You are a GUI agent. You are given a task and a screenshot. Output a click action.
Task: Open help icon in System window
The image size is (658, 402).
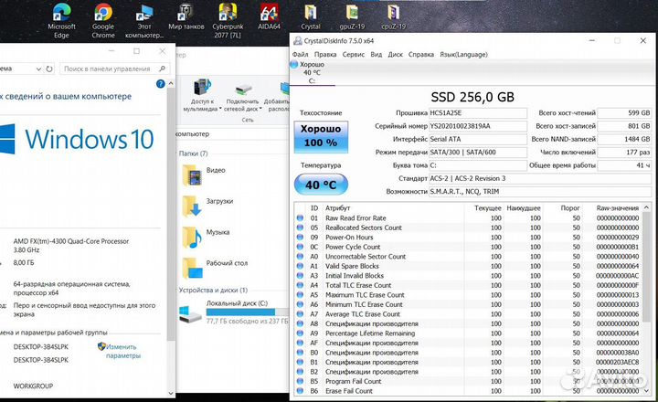pyautogui.click(x=160, y=84)
